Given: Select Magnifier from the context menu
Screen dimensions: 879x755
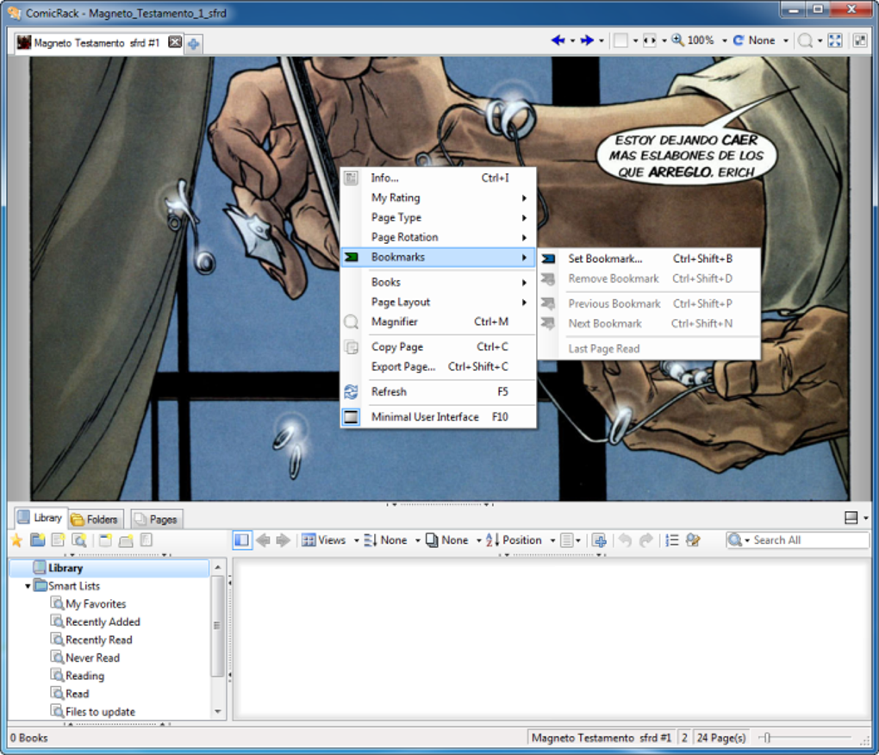Looking at the screenshot, I should point(439,321).
